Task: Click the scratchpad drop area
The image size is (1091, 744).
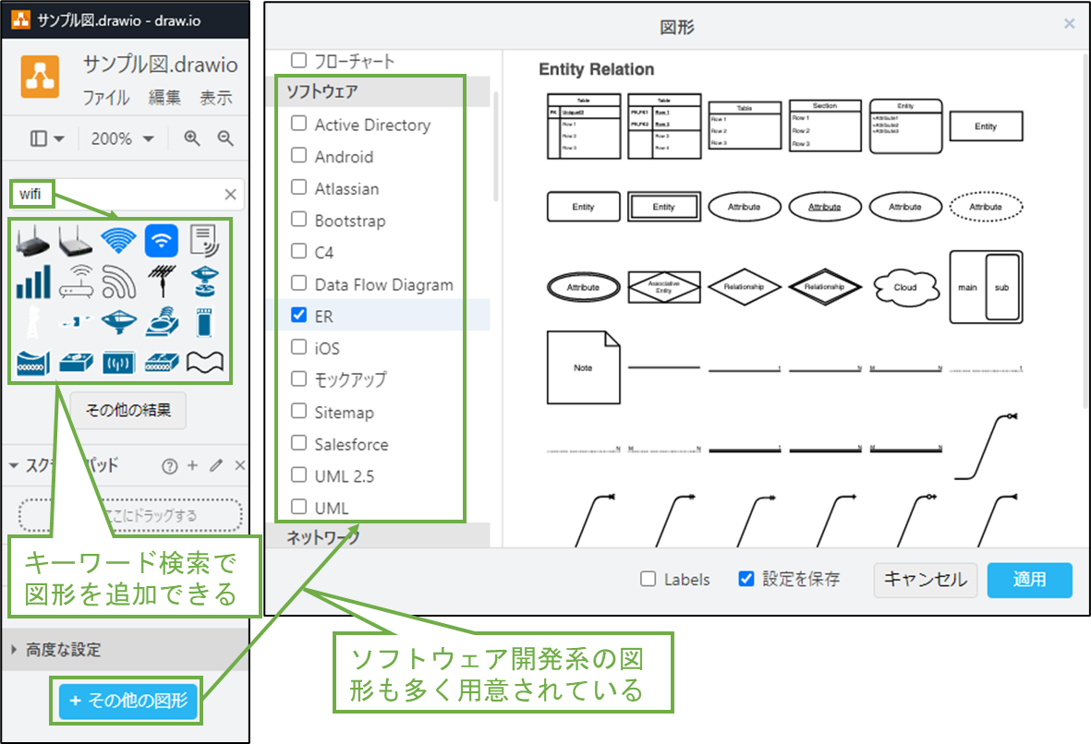Action: [x=130, y=515]
